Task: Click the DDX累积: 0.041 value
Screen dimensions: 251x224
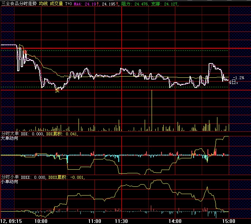Action: tap(62, 134)
